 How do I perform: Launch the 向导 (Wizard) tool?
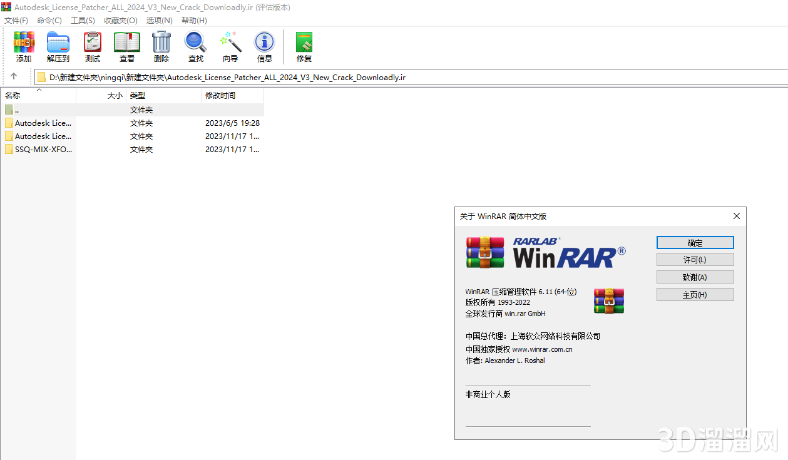[230, 46]
